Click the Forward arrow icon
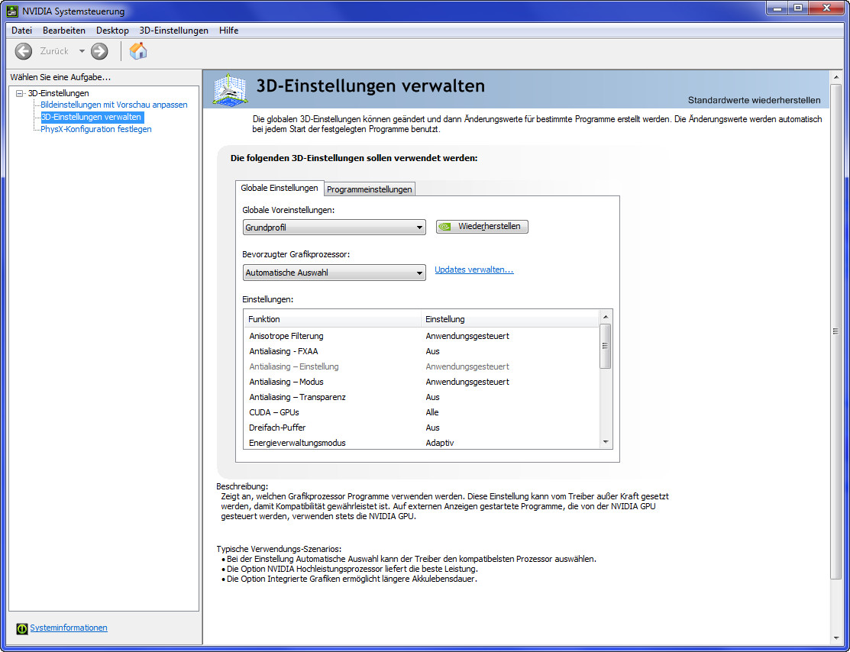850x652 pixels. pyautogui.click(x=99, y=51)
